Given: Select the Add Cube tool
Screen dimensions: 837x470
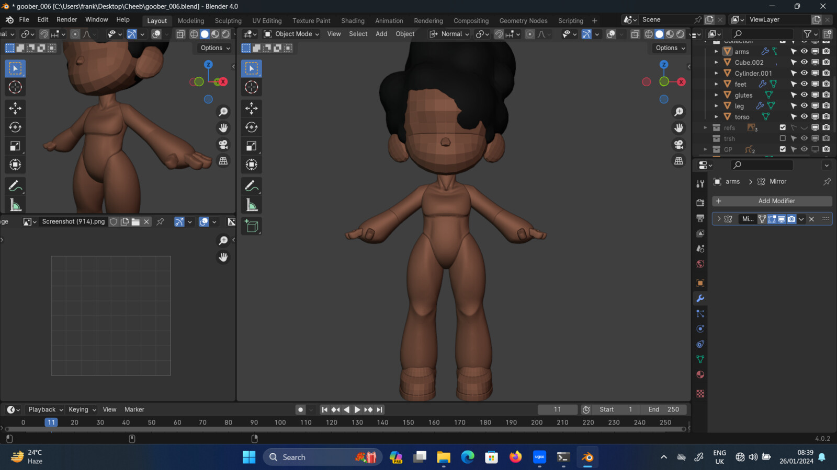Looking at the screenshot, I should tap(252, 226).
